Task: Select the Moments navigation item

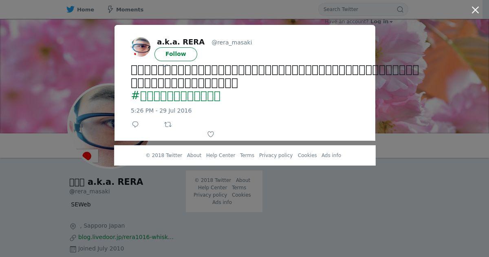Action: (x=125, y=9)
